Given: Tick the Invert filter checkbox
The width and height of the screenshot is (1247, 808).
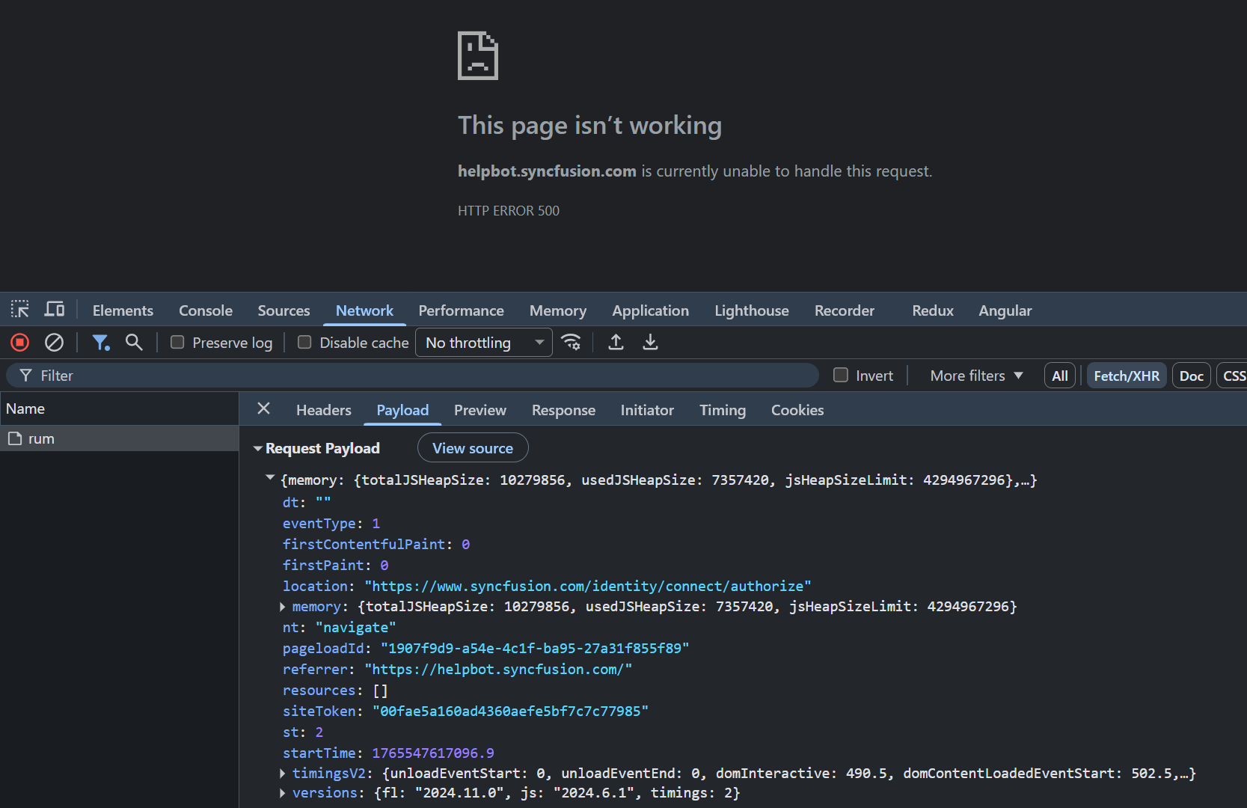Looking at the screenshot, I should point(841,376).
